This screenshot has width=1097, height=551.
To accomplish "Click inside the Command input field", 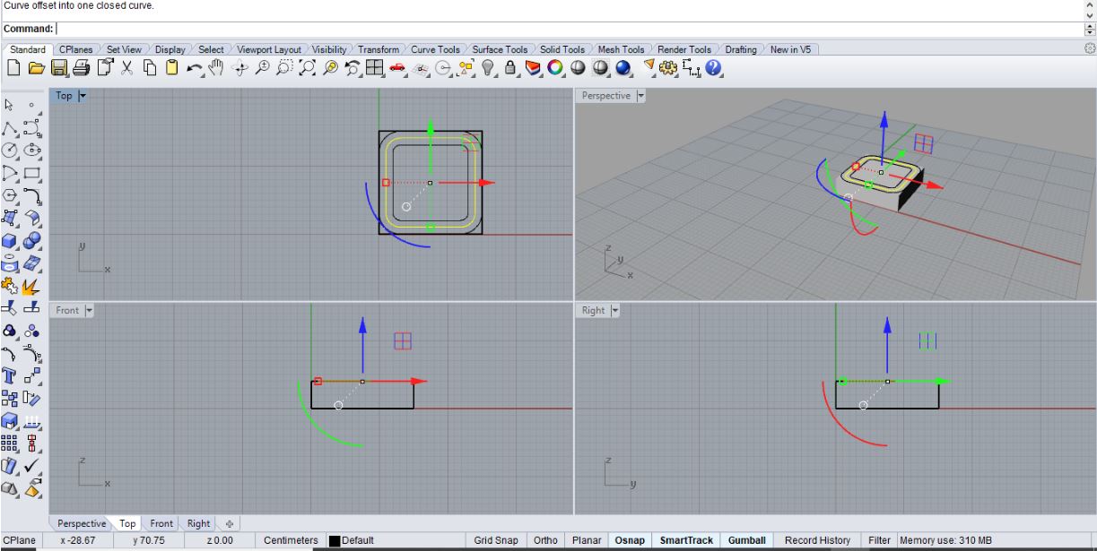I will (569, 29).
